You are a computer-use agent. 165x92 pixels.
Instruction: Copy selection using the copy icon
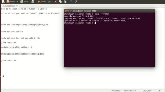coord(60,2)
